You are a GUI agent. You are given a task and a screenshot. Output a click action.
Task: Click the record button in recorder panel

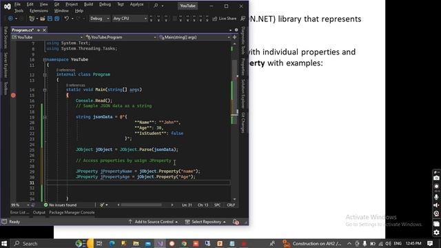click(x=436, y=187)
